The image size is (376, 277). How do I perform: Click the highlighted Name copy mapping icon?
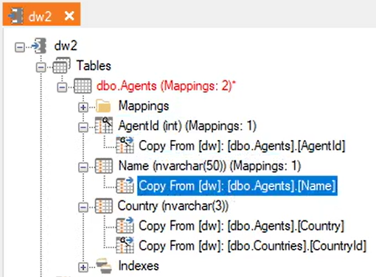point(125,185)
